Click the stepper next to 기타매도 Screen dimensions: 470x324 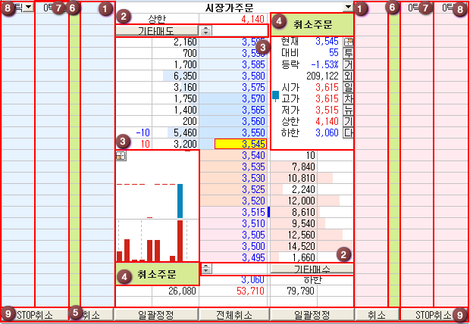[x=205, y=30]
